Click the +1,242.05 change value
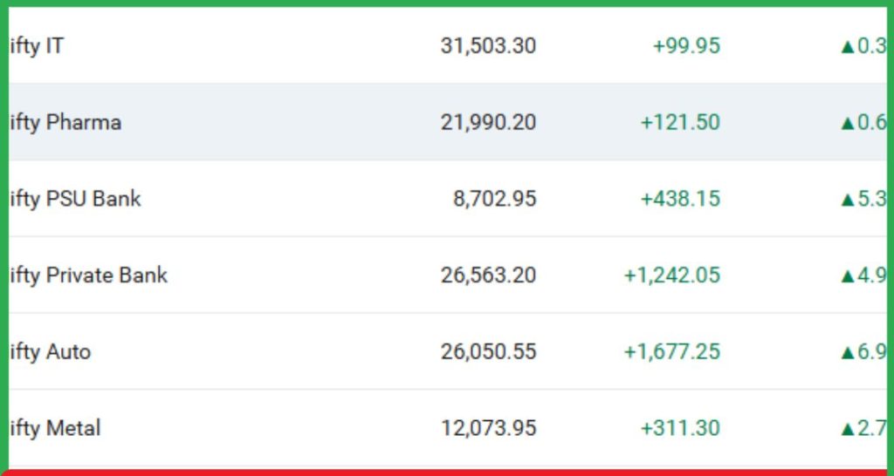 tap(671, 275)
